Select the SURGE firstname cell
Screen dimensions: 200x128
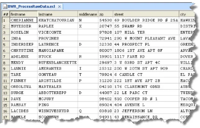click(x=24, y=93)
